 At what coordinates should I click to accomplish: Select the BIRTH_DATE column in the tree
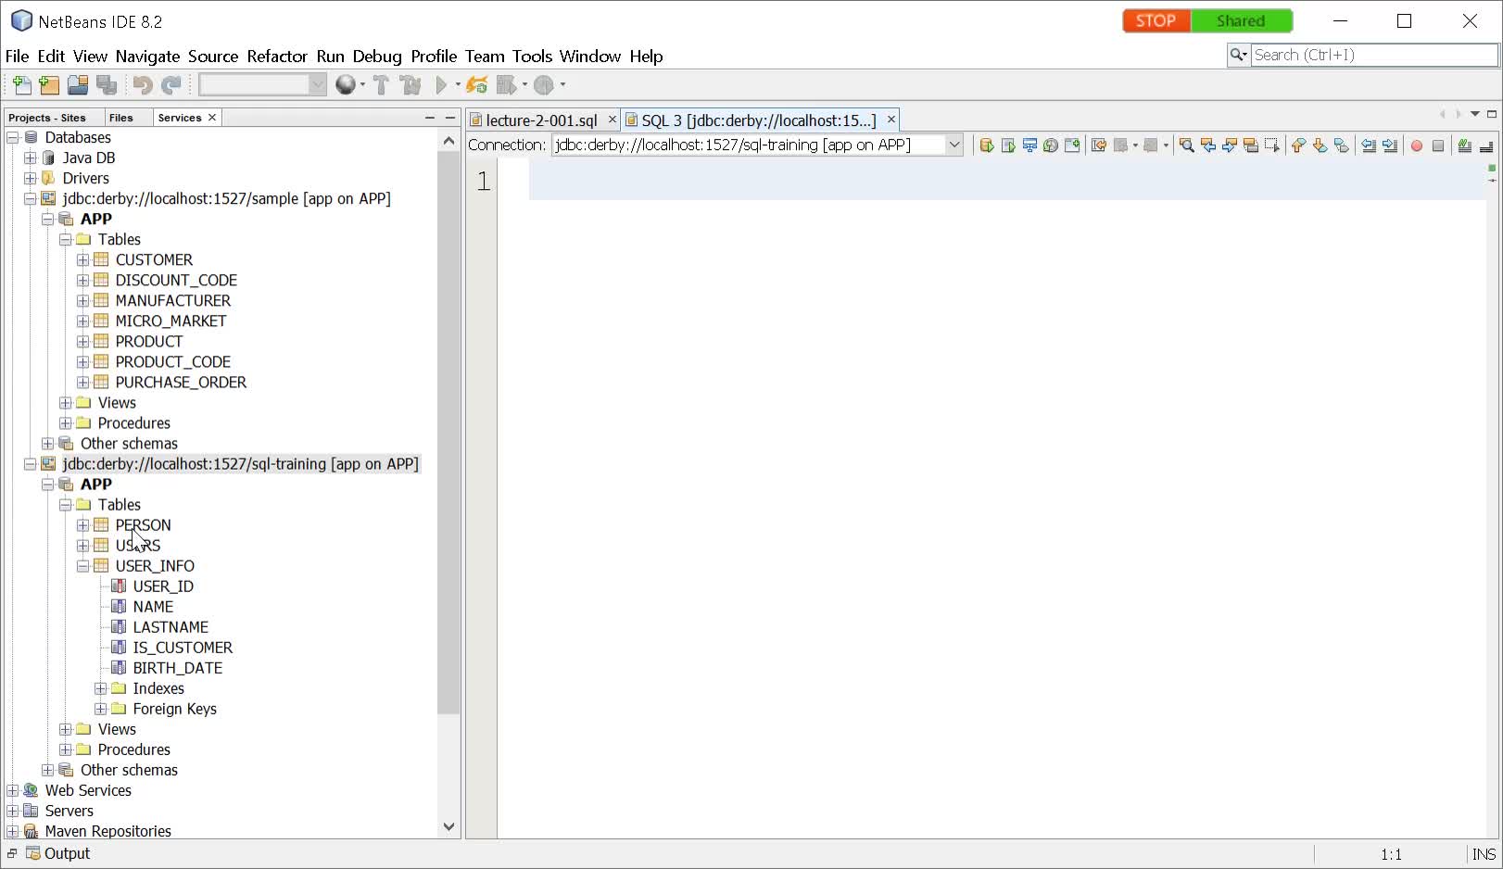[x=178, y=668]
